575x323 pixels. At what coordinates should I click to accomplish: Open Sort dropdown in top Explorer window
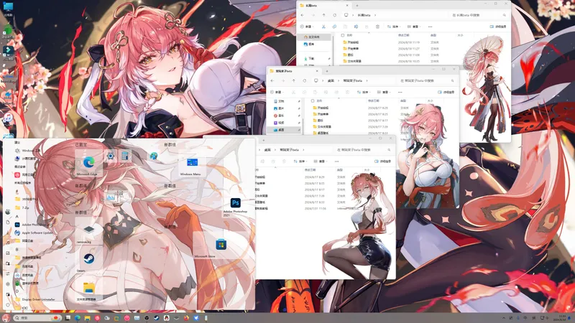point(394,27)
